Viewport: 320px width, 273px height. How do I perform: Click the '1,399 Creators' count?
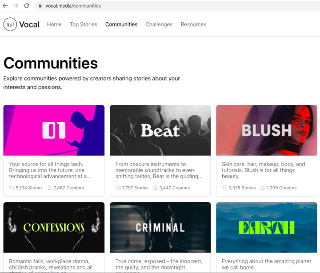[282, 188]
